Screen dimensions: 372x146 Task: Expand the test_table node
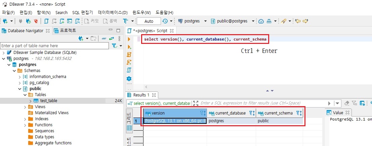pos(30,101)
